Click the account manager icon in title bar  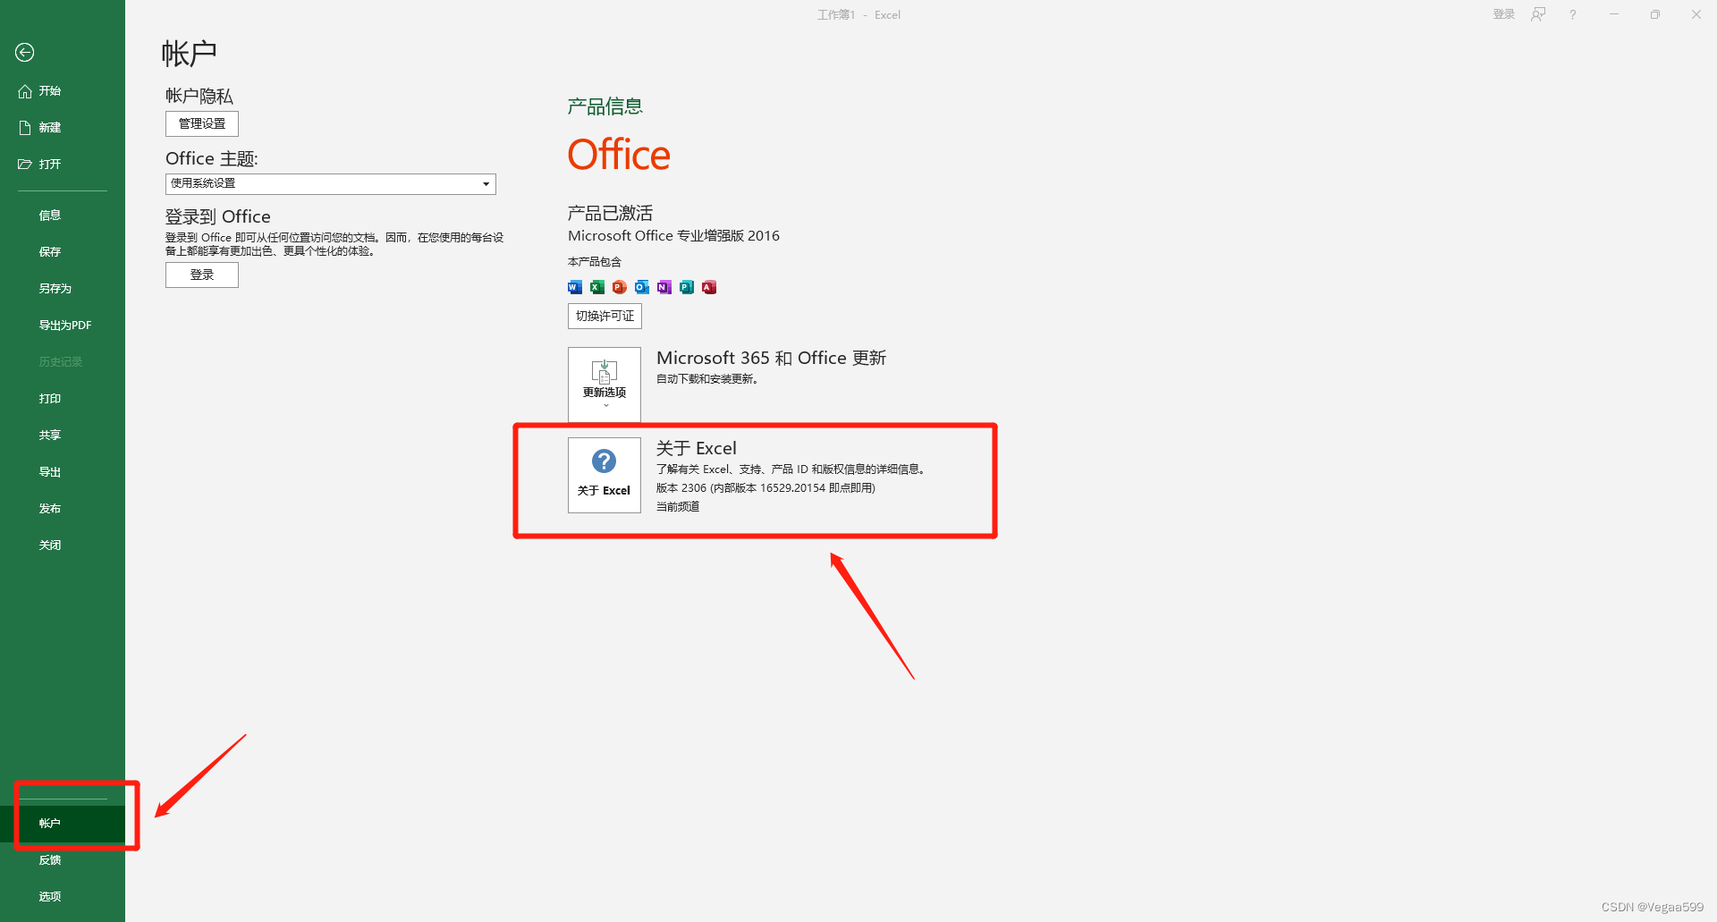(x=1538, y=14)
